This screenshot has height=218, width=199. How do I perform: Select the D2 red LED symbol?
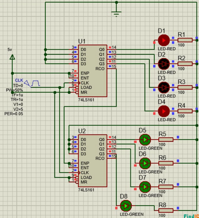(x=164, y=64)
